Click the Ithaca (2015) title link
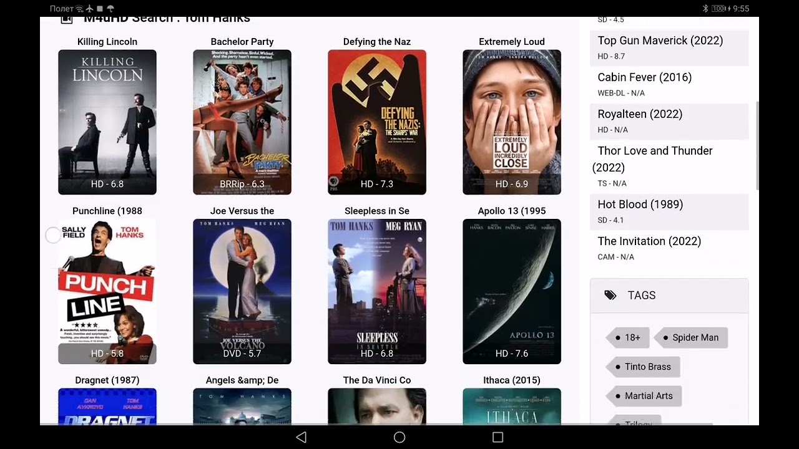This screenshot has width=799, height=449. pos(512,380)
